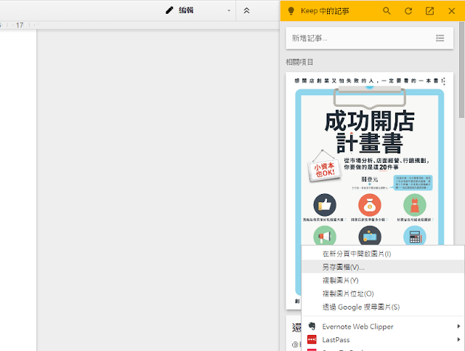Expand the Evernote Web Clipper submenu arrow

[458, 326]
